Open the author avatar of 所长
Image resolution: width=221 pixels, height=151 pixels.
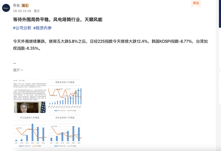(x=6, y=8)
